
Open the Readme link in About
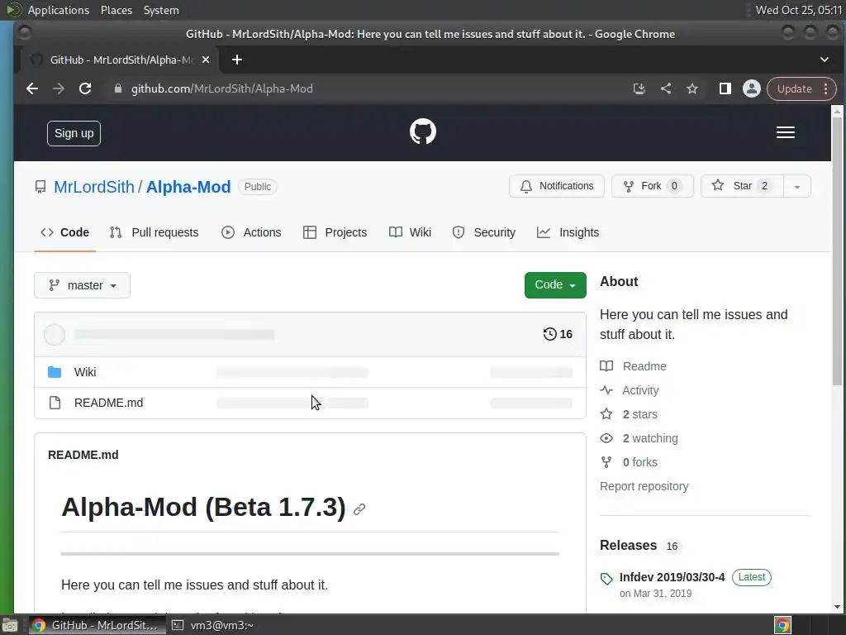634,366
